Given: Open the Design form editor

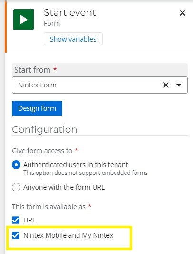Looking at the screenshot, I should tap(37, 108).
